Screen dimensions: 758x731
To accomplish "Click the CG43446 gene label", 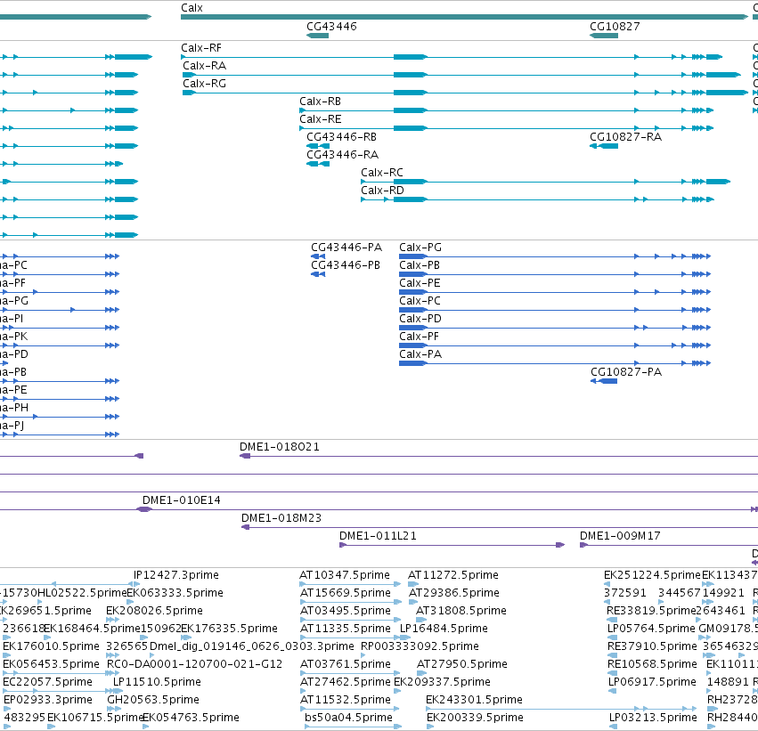I will point(331,27).
